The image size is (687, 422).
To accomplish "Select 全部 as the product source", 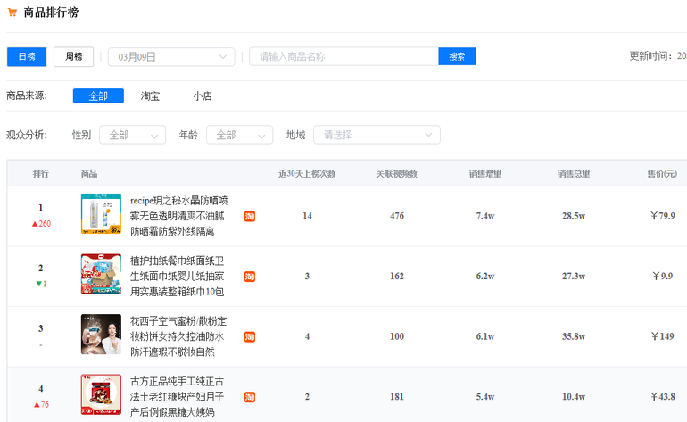I will 98,95.
